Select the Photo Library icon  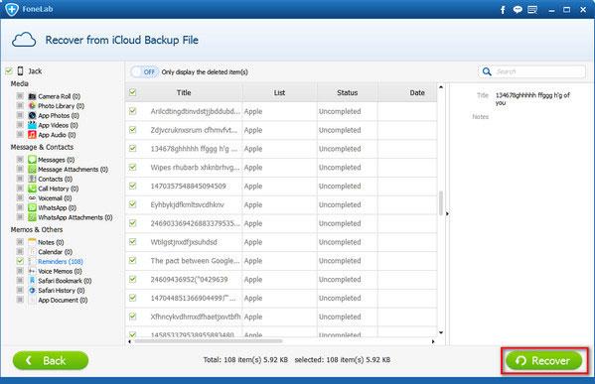(32, 106)
